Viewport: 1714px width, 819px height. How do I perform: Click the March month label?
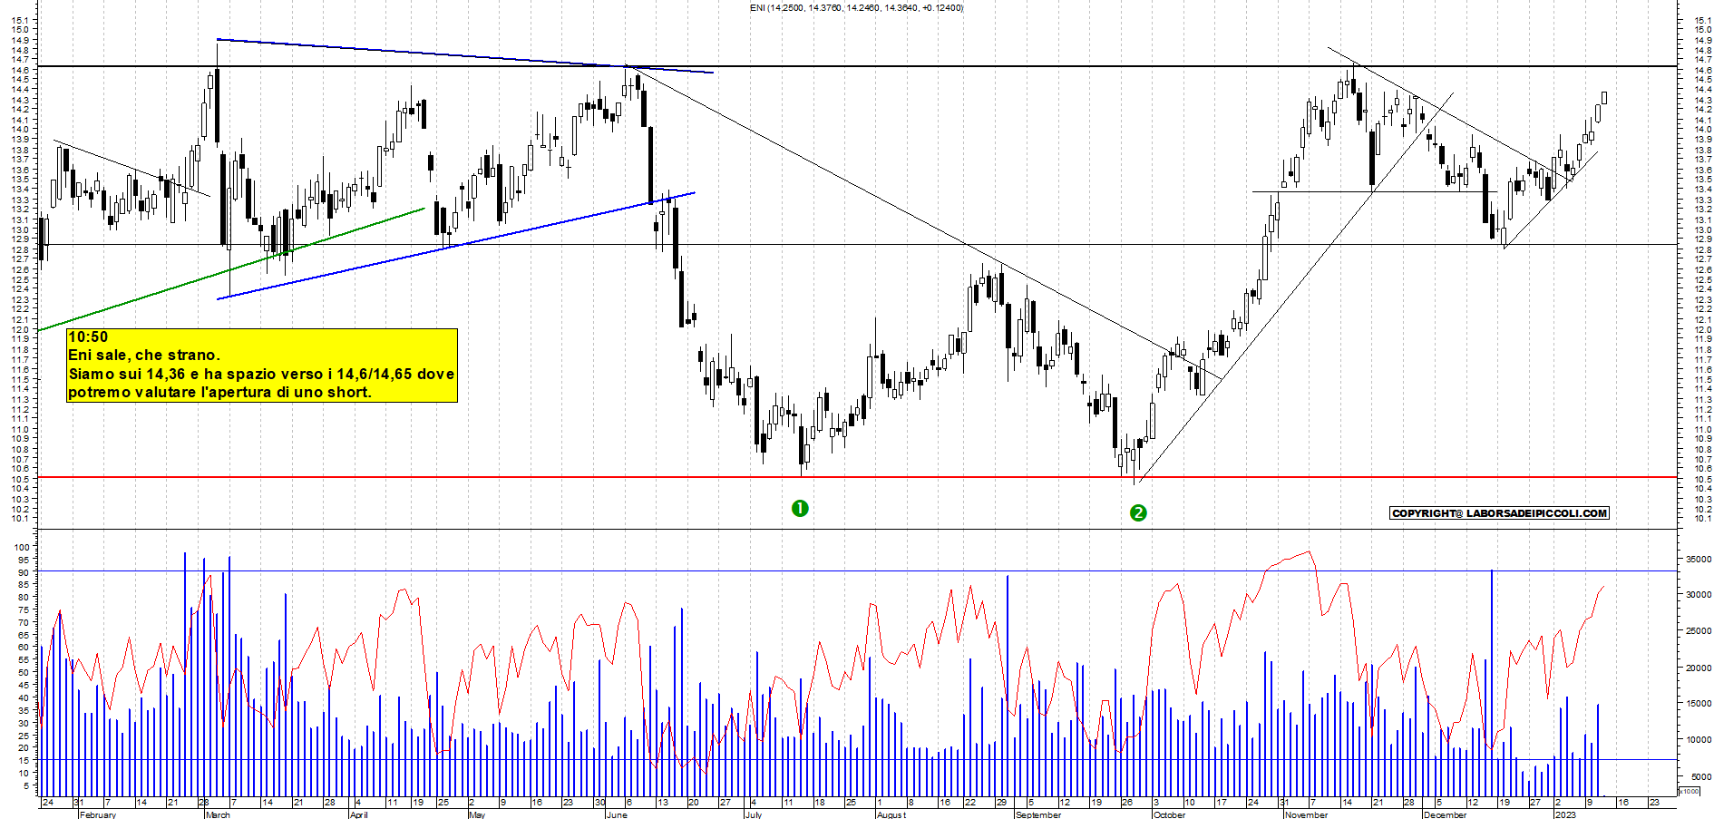(x=218, y=814)
